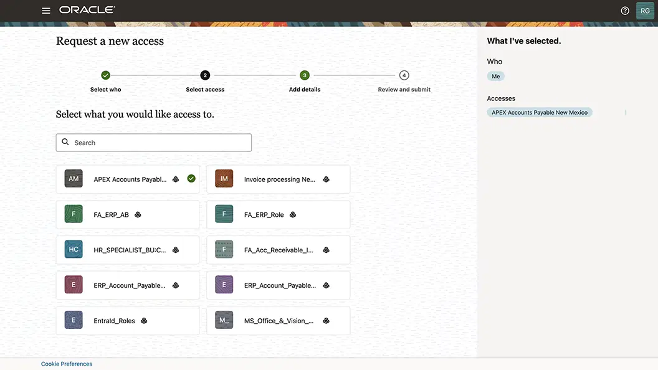Click APEX Accounts Payable New Mexico chip
Screen dimensions: 658x370
[540, 112]
